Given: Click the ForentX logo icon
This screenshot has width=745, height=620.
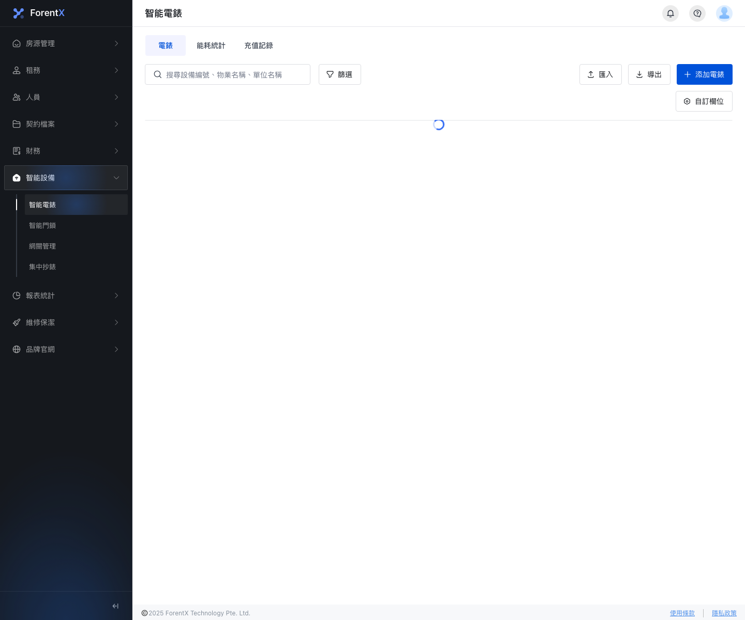Looking at the screenshot, I should point(19,13).
